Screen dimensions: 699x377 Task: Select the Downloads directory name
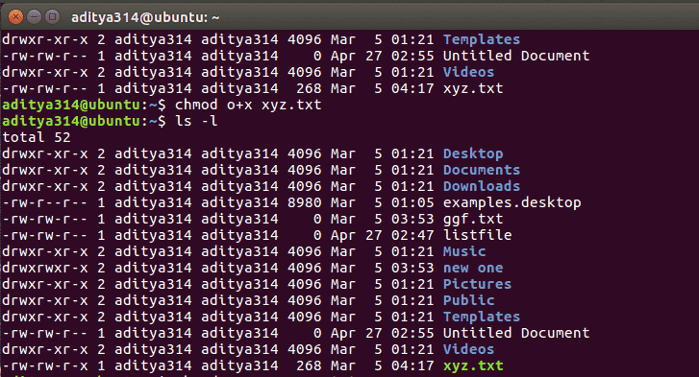click(482, 186)
